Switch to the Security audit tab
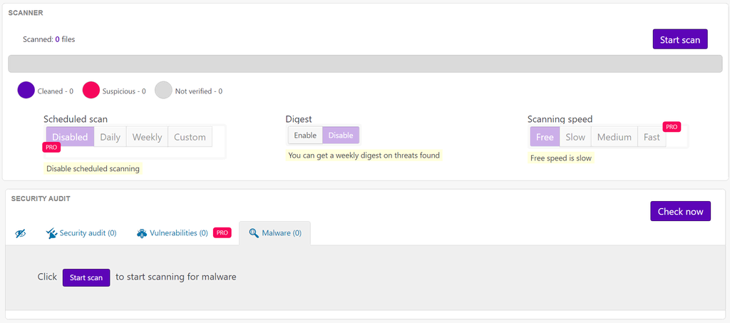The width and height of the screenshot is (730, 323). (88, 233)
